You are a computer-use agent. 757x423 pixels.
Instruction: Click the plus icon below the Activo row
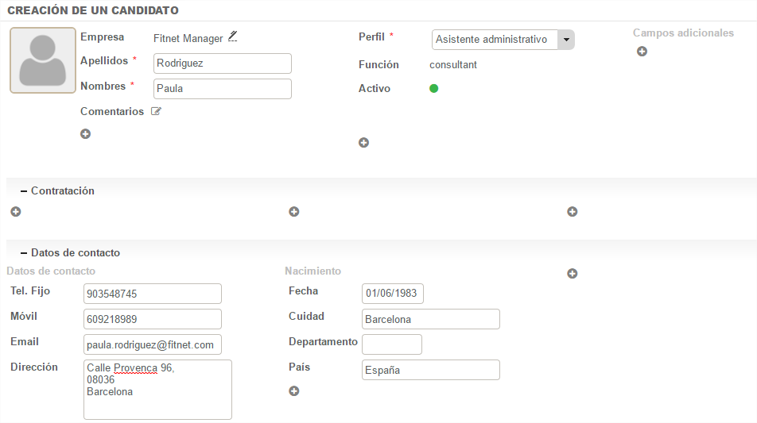pos(363,143)
